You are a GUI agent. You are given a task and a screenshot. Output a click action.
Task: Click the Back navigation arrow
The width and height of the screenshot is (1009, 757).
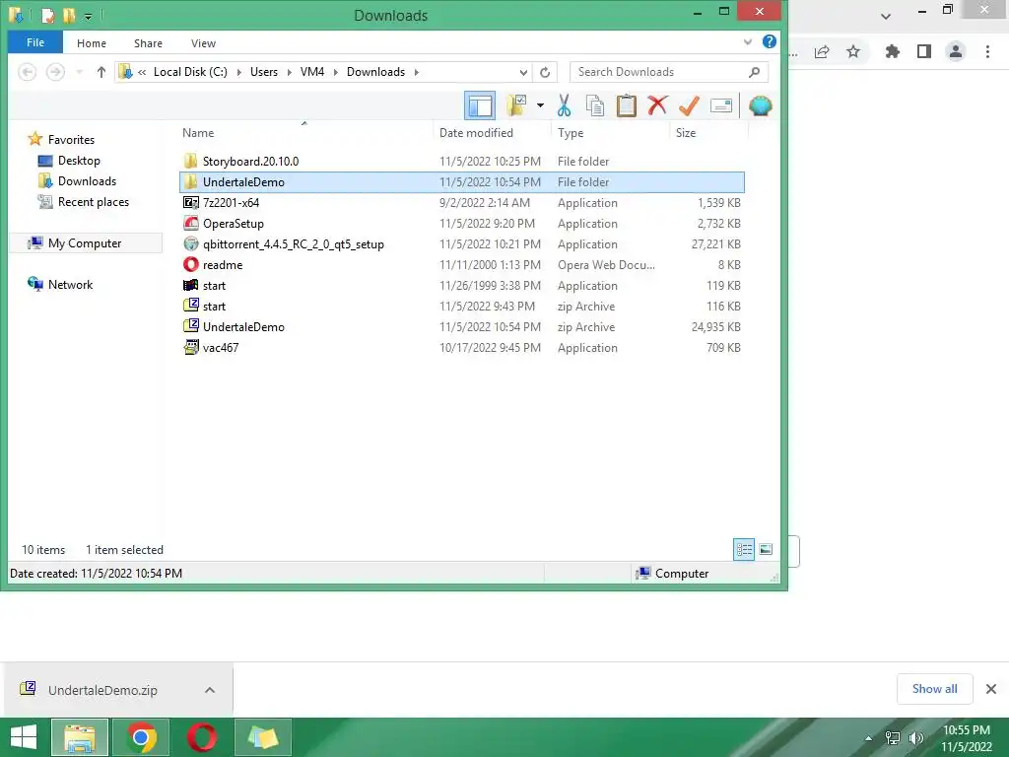pos(27,72)
